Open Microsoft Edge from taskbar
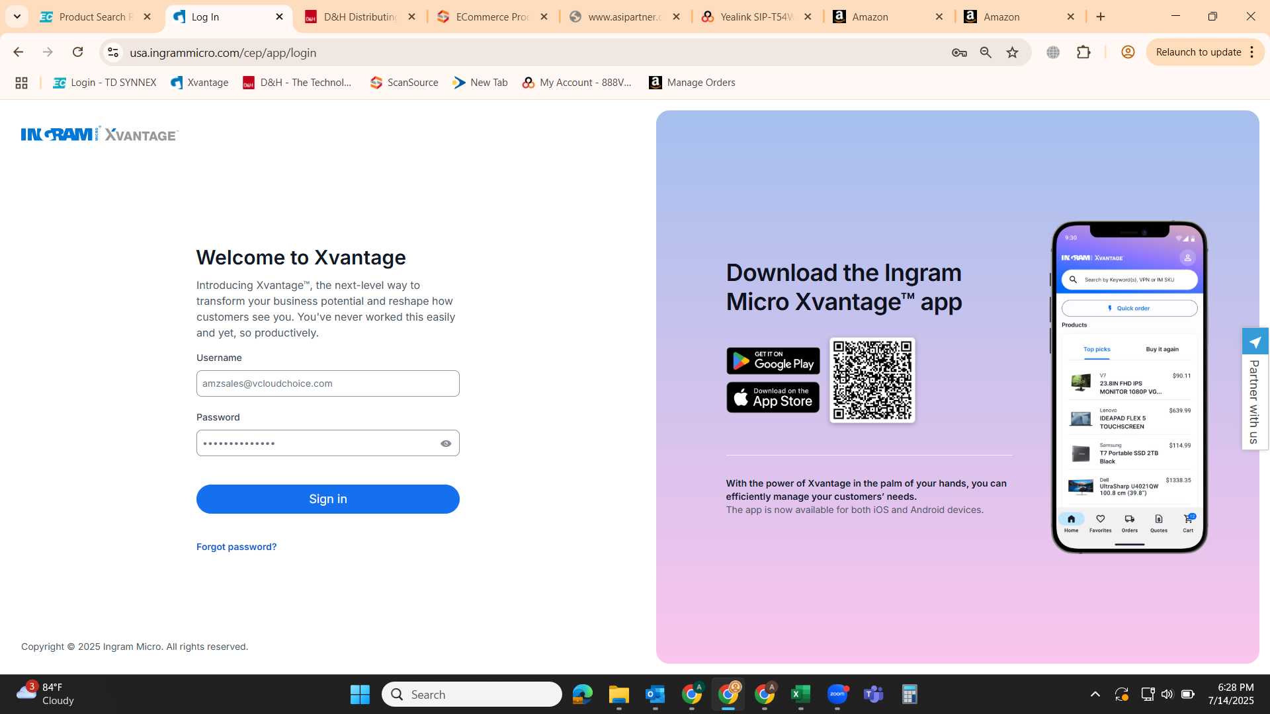The width and height of the screenshot is (1270, 714). click(x=583, y=694)
